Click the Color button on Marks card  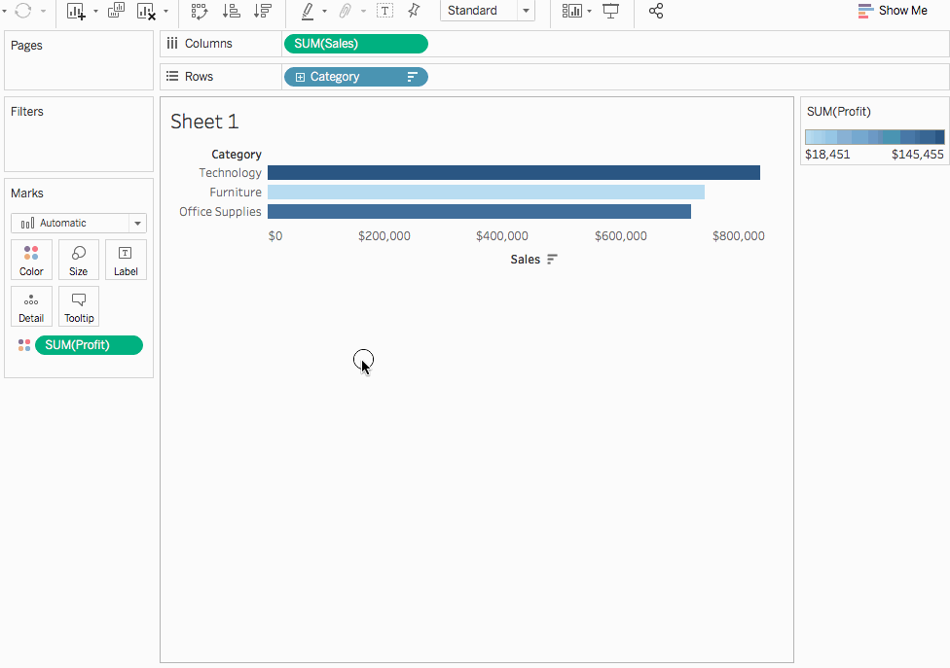31,260
